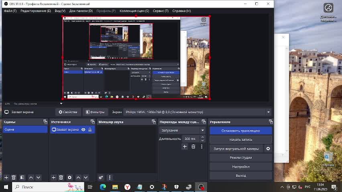This screenshot has width=342, height=192.
Task: Move source down arrow in Sources panel
Action: [86, 178]
